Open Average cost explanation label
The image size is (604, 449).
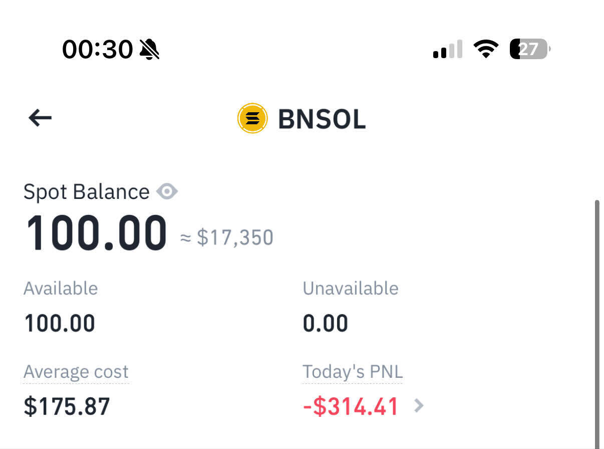coord(76,372)
